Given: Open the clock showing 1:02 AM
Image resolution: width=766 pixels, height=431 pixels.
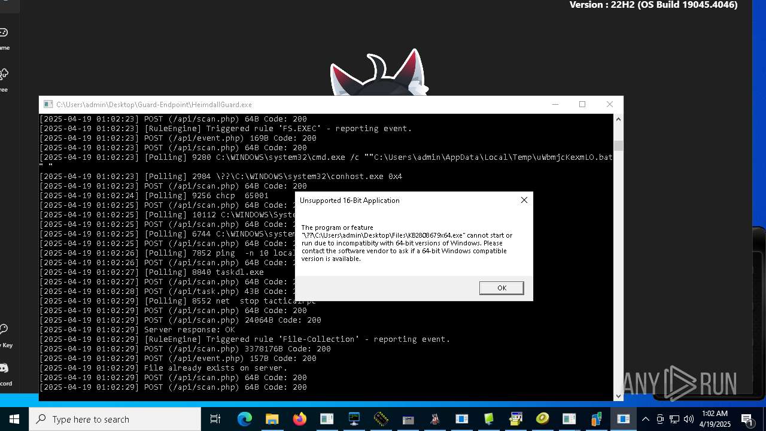Looking at the screenshot, I should coord(715,419).
